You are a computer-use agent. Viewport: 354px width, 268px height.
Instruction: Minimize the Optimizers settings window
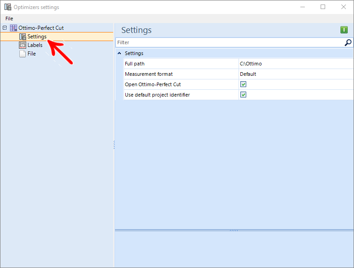(303, 7)
